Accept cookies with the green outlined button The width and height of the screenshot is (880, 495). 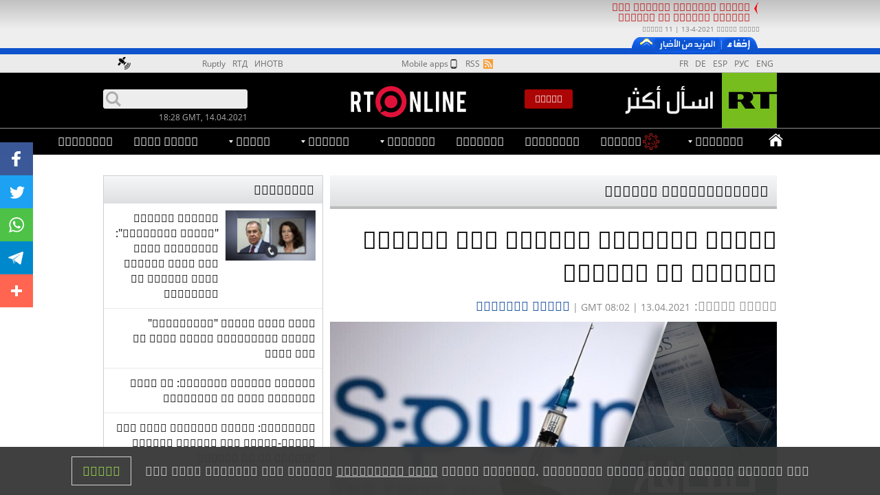(x=101, y=471)
